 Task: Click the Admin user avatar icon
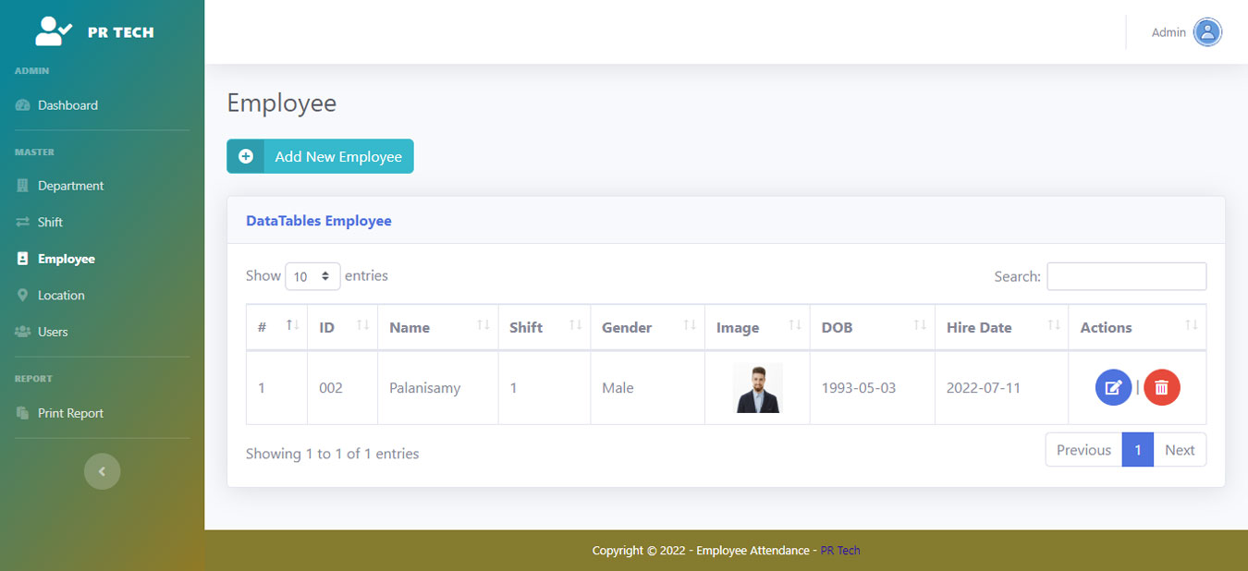(1207, 32)
